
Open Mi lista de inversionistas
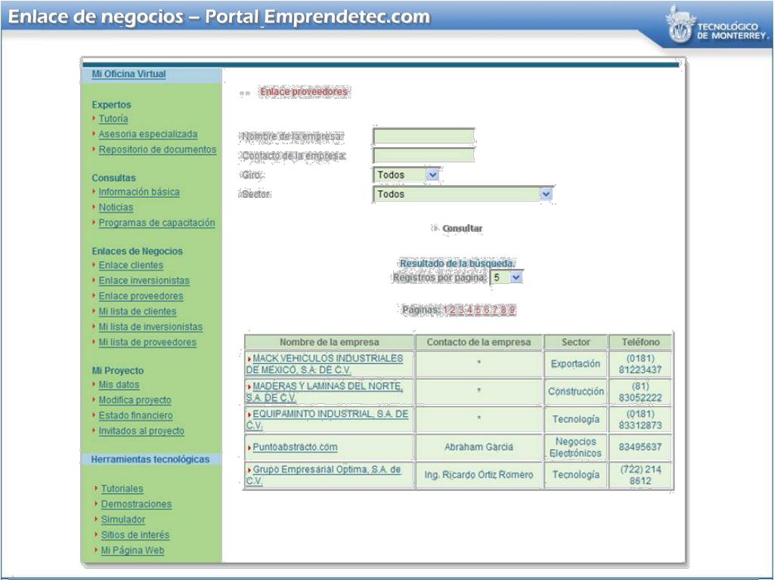(x=150, y=326)
